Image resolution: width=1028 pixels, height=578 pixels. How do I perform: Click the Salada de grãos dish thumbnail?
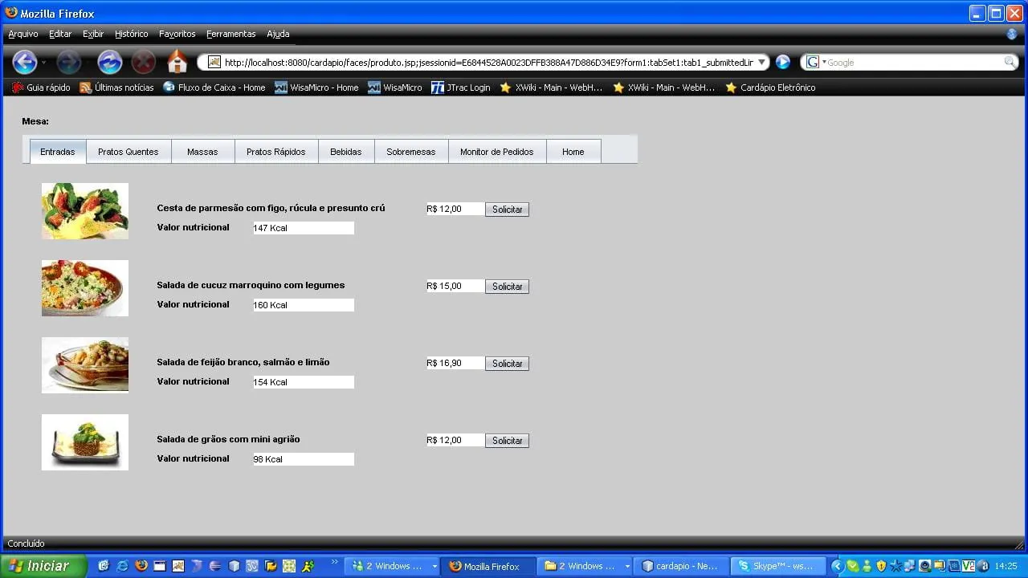point(85,442)
